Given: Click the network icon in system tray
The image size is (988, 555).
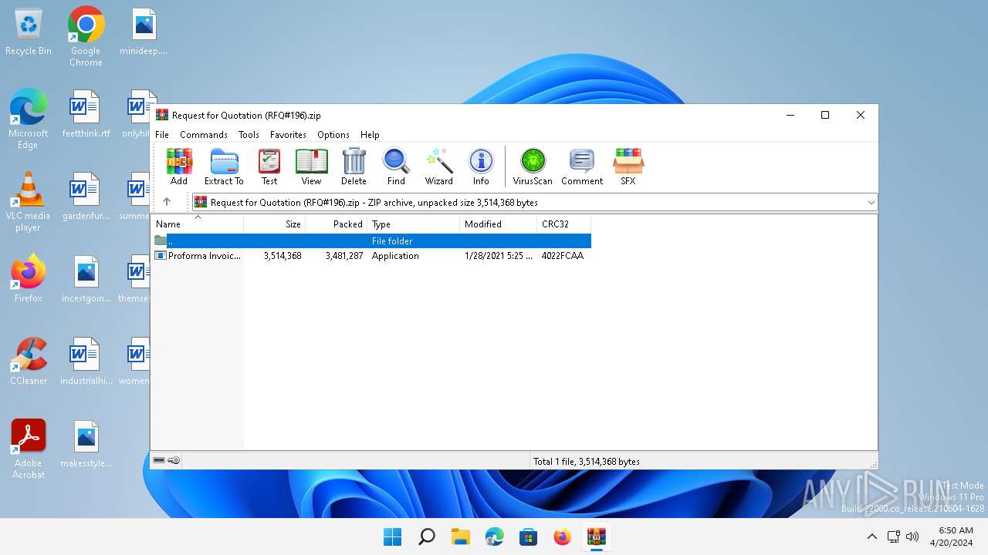Looking at the screenshot, I should 893,536.
